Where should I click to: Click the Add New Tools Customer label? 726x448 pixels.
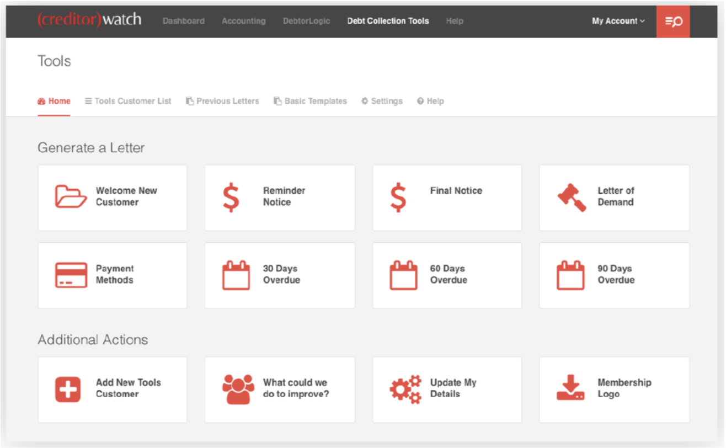pyautogui.click(x=129, y=388)
